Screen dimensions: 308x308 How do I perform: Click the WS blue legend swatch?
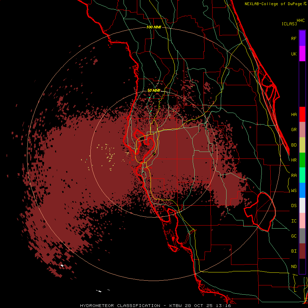(302, 190)
